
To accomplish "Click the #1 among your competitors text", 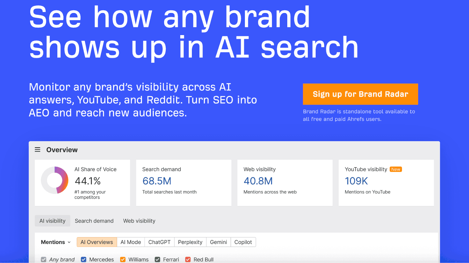I will (x=90, y=195).
